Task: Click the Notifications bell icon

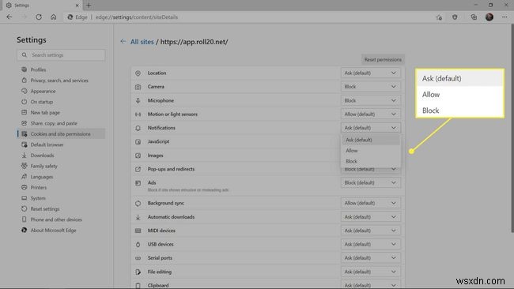Action: tap(138, 128)
